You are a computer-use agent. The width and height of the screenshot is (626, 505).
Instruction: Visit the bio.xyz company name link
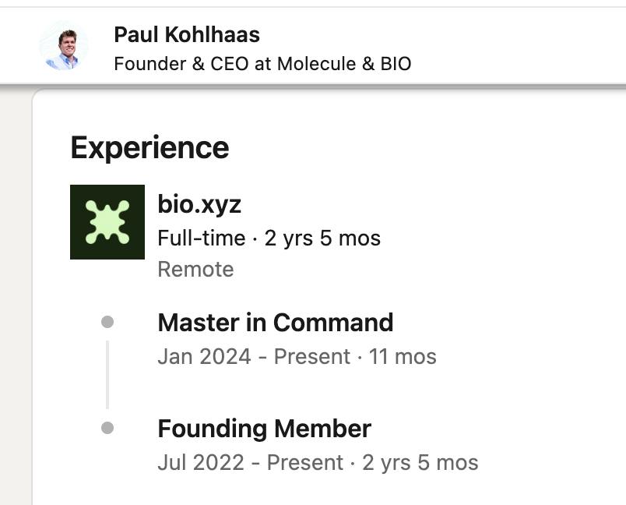pos(199,204)
